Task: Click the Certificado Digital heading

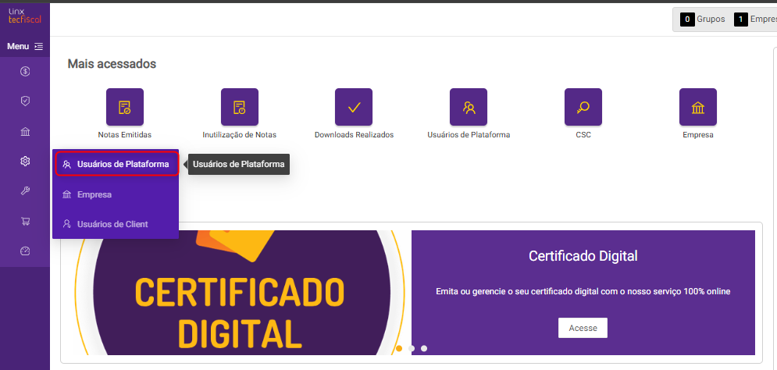Action: click(x=583, y=256)
